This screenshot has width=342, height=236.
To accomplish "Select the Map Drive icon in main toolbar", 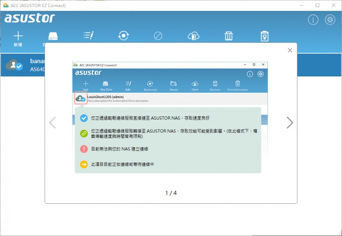I will [x=53, y=36].
